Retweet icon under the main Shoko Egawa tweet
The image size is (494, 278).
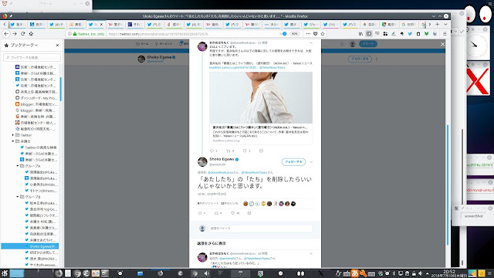[216, 213]
